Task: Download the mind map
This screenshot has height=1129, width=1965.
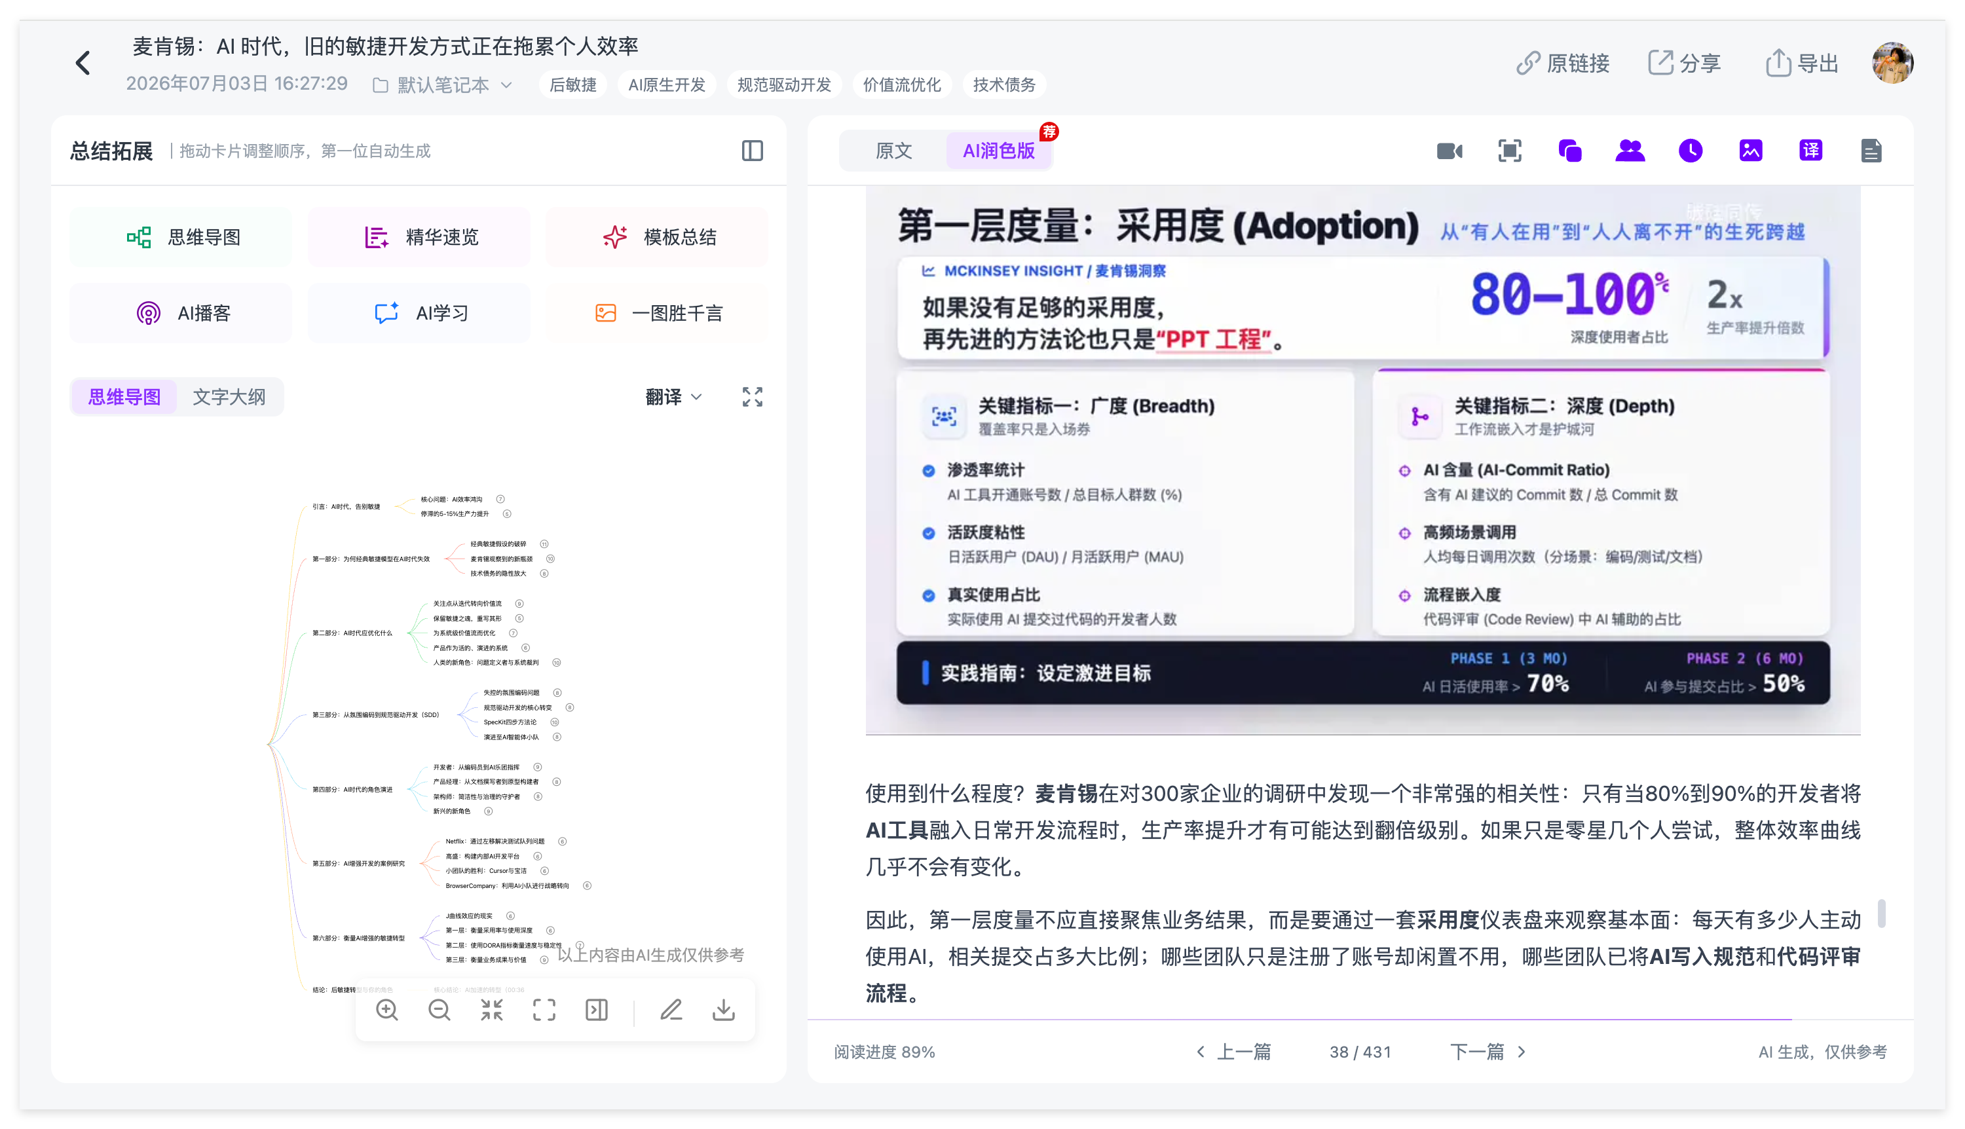Action: [724, 1010]
